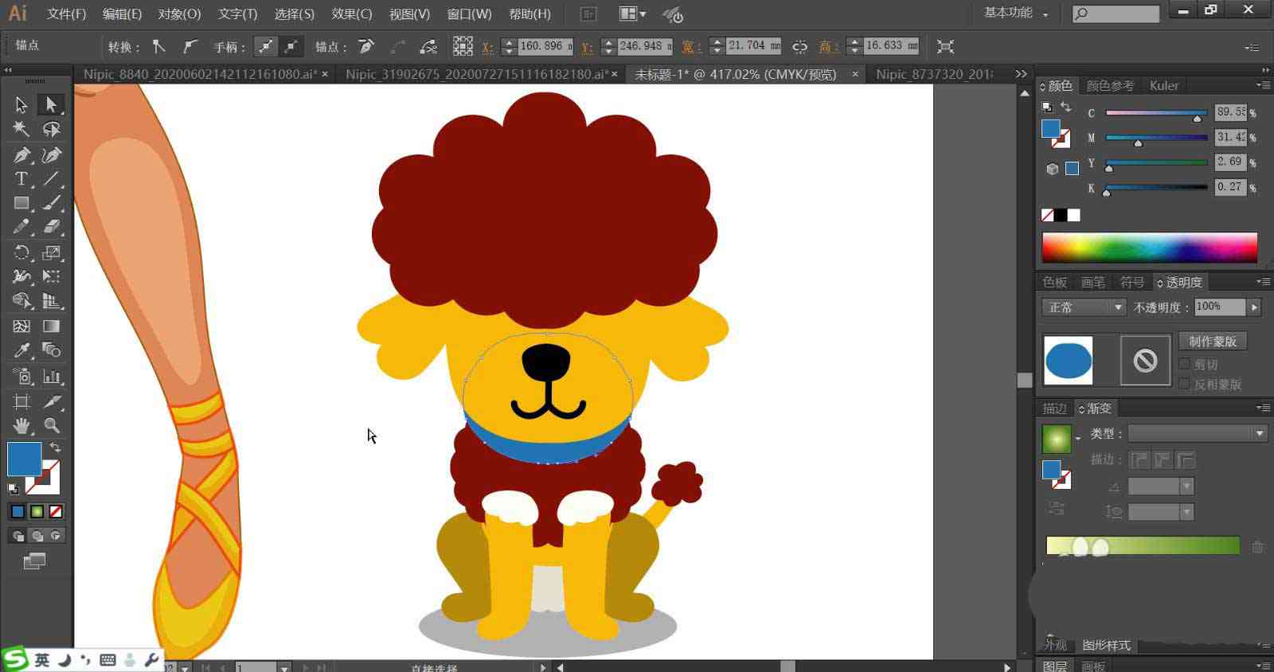The image size is (1274, 672).
Task: Select the Gradient tool in toolbox
Action: click(x=52, y=326)
